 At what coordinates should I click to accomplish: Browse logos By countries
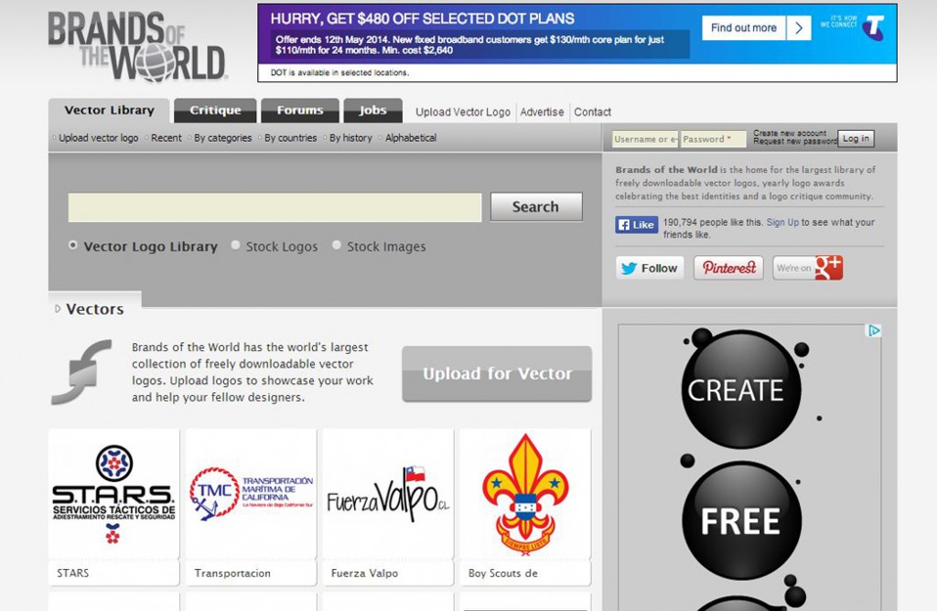(x=290, y=138)
